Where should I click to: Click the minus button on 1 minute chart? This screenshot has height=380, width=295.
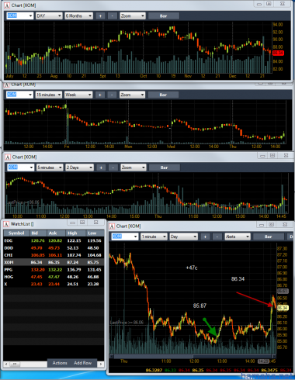click(x=217, y=237)
